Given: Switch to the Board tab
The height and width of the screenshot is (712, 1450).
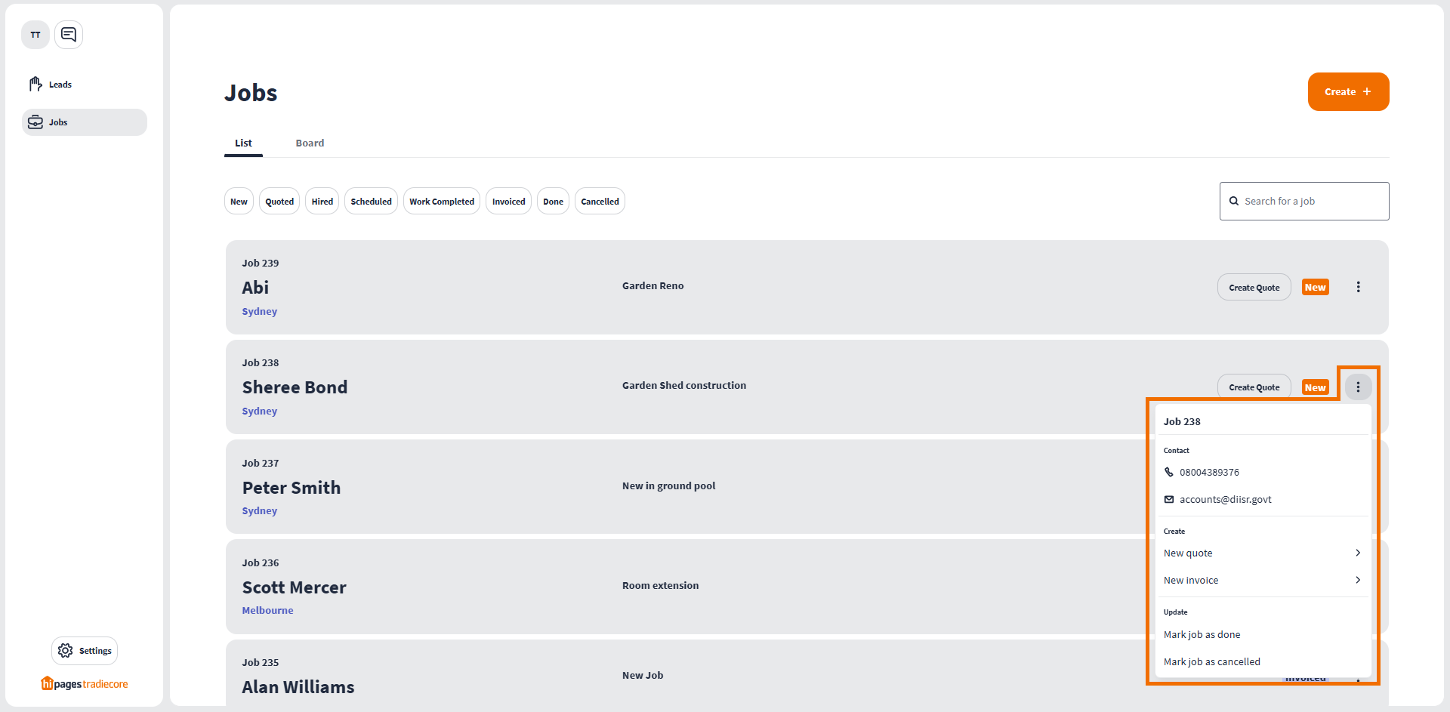Looking at the screenshot, I should 310,143.
